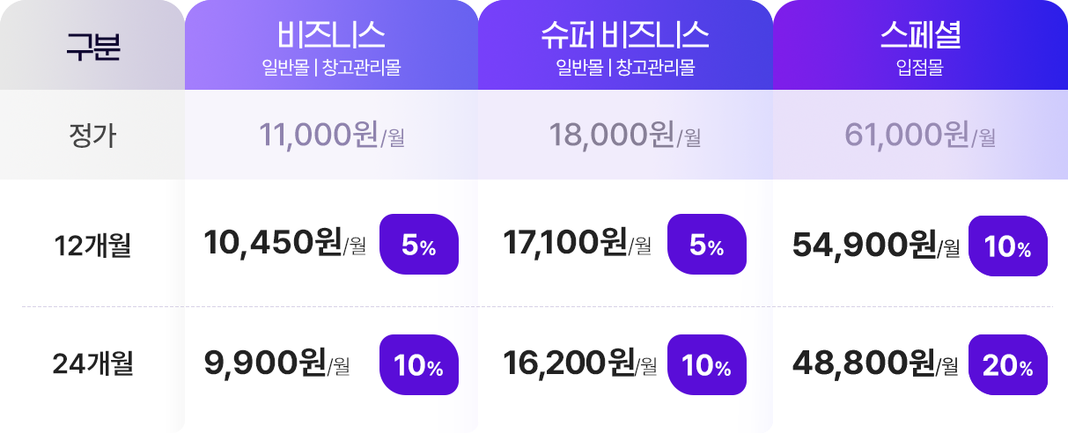Image resolution: width=1068 pixels, height=433 pixels.
Task: Click the 10% badge next to 16,200원
Action: coord(707,364)
